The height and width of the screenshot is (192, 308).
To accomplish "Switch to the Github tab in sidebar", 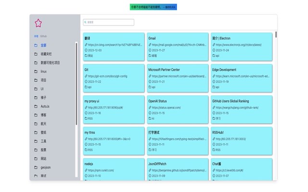I will point(43,36).
